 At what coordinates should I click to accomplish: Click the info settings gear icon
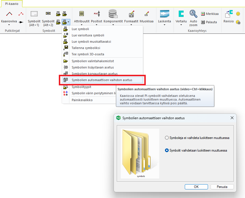tap(238, 22)
